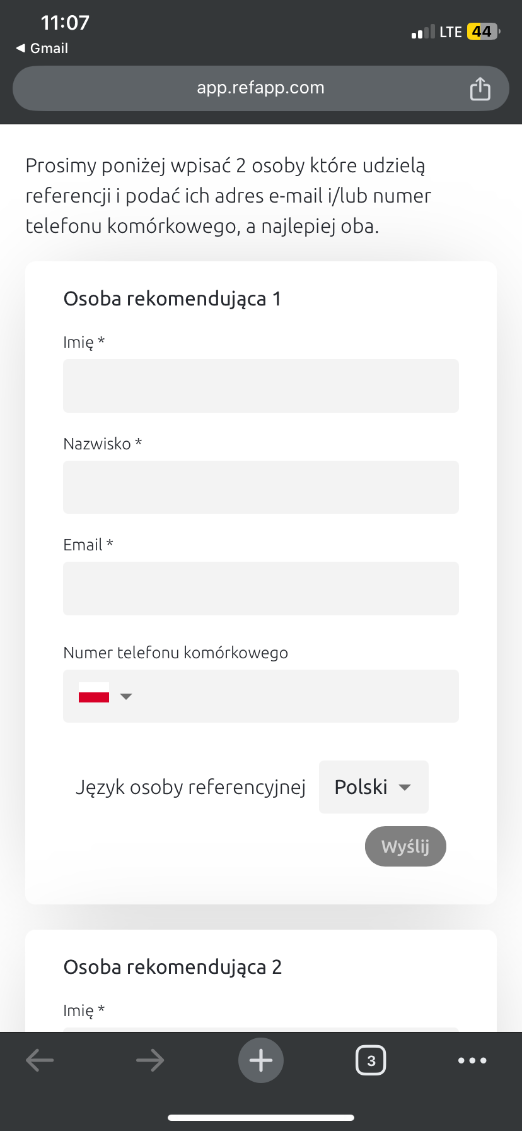
Task: Tap the mobile phone number field
Action: coord(296,696)
